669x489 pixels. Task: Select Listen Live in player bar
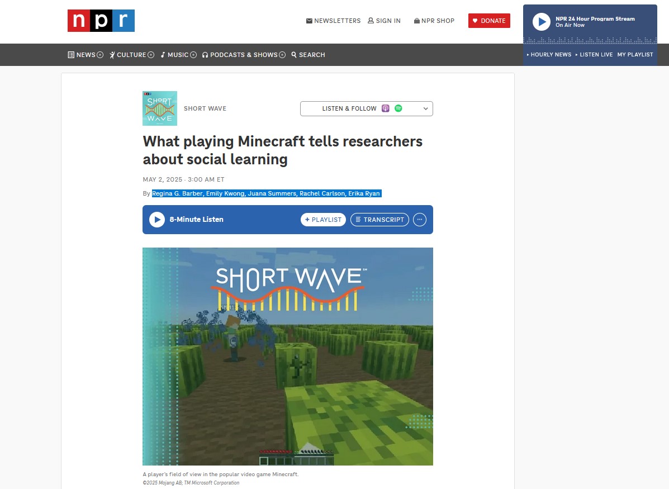[594, 55]
